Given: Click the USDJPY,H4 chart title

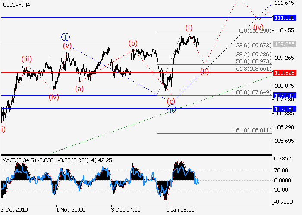Looking at the screenshot, I should (16, 5).
